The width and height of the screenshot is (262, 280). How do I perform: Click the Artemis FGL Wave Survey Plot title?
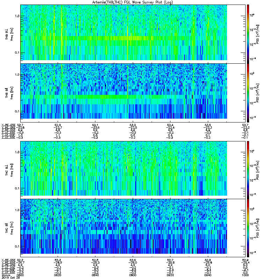point(132,2)
